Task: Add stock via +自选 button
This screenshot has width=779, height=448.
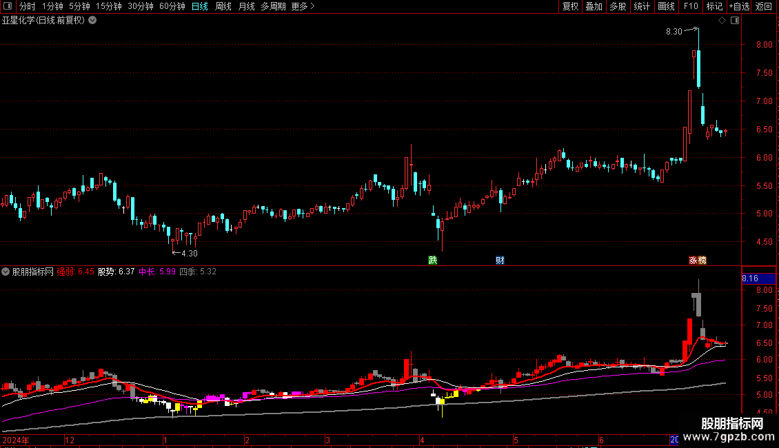Action: tap(739, 6)
